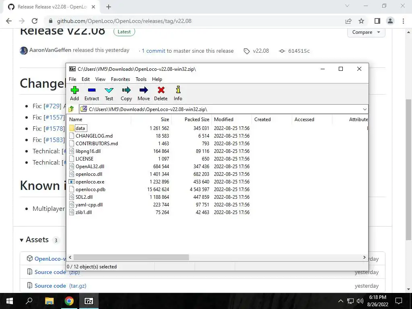Open File Explorer from the taskbar
412x309 pixels.
[49, 301]
